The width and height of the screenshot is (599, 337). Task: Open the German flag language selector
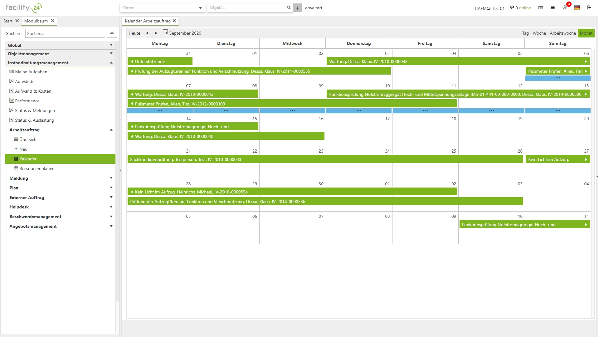pos(577,7)
